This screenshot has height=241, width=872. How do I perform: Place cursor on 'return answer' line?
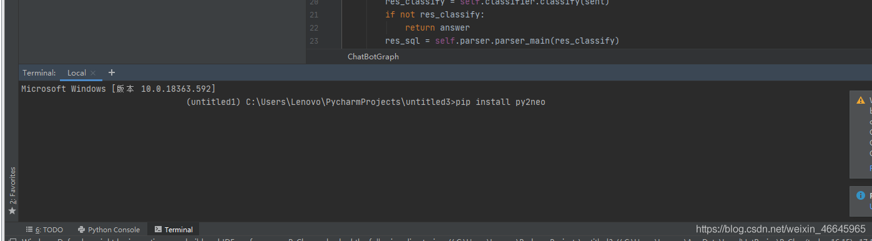click(437, 27)
